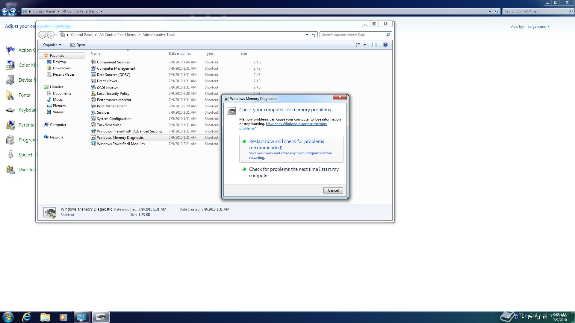575x323 pixels.
Task: Expand the view options dropdown arrow
Action: (x=364, y=45)
